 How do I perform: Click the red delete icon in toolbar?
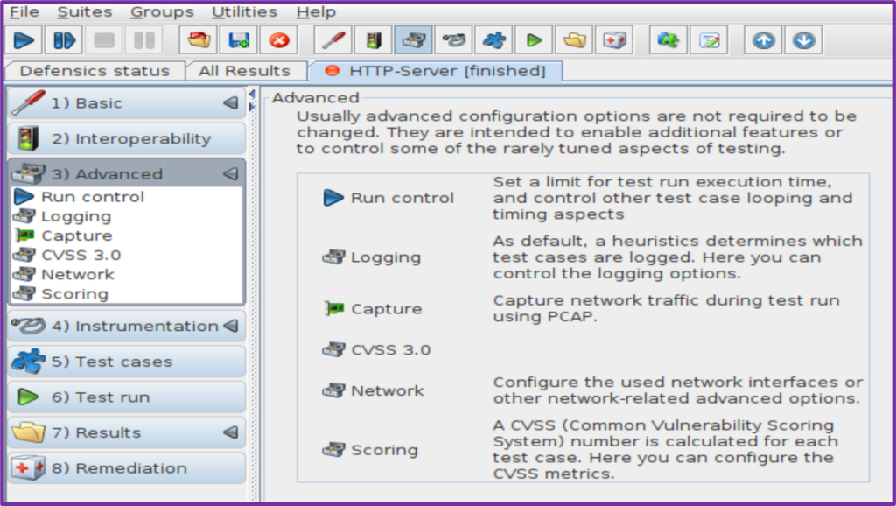(279, 40)
